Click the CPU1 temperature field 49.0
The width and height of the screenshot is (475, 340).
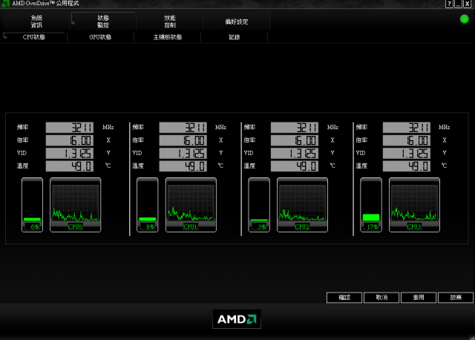[183, 166]
